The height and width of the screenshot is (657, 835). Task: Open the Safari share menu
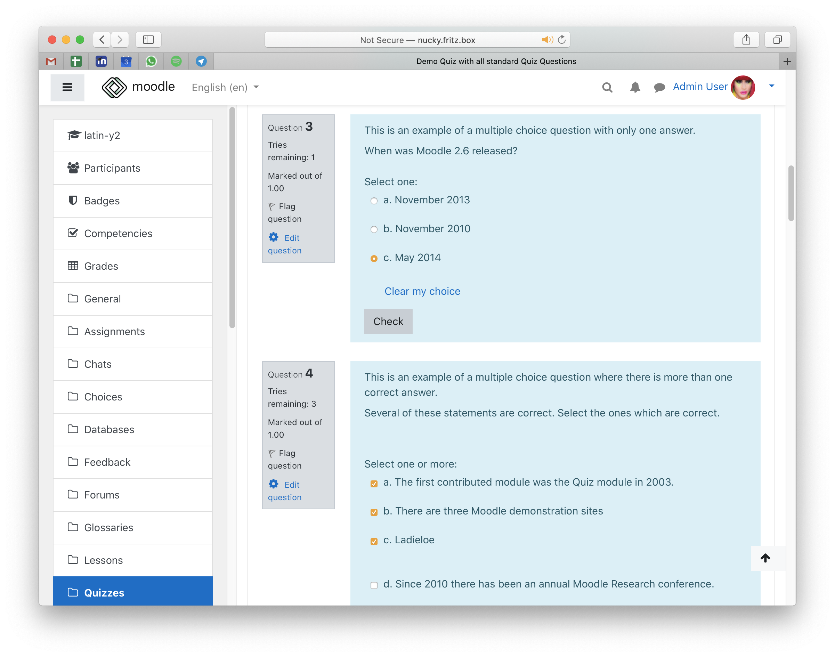point(746,40)
